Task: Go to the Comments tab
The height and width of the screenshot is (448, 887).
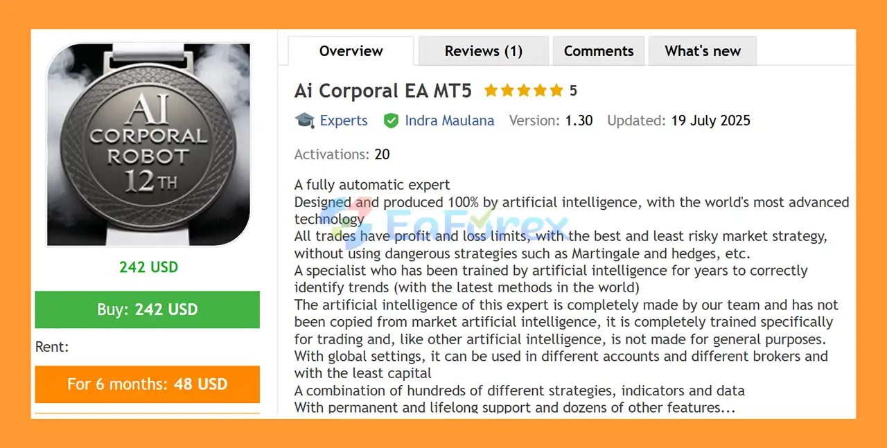Action: 599,51
